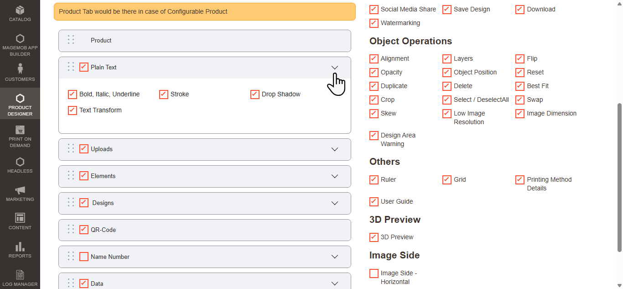Click the page vertical scrollbar
623x289 pixels.
(619, 177)
